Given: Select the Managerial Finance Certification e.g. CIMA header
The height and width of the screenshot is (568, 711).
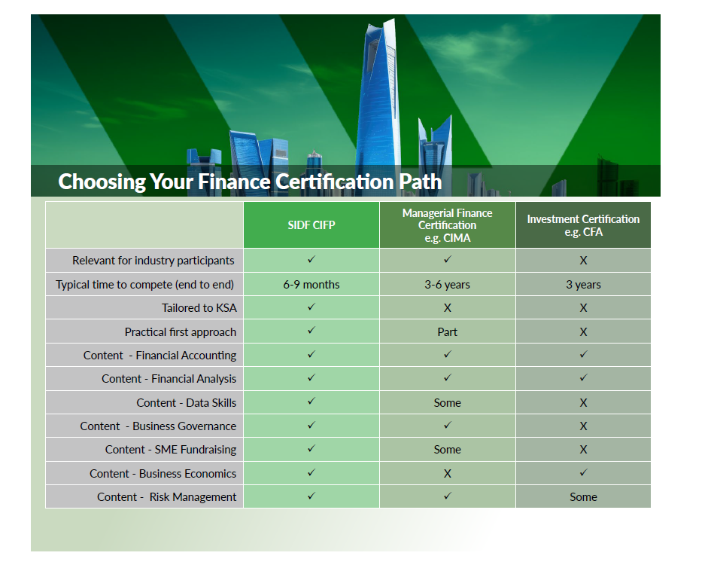Looking at the screenshot, I should coord(447,225).
